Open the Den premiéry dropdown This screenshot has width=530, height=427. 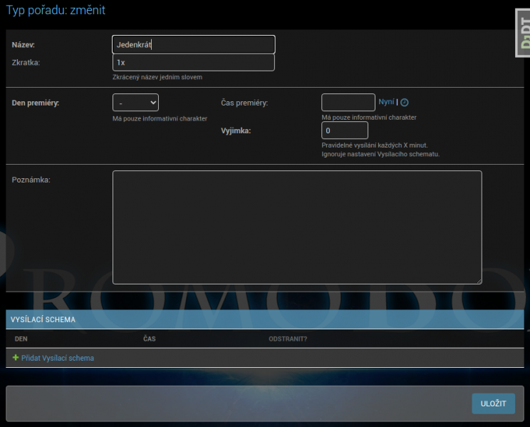click(135, 103)
